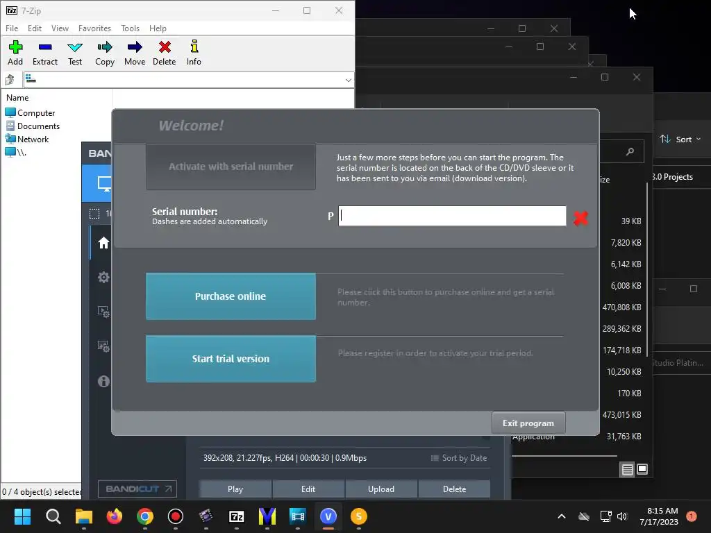Click the 470,808 KB file size entry
Image resolution: width=711 pixels, height=533 pixels.
click(621, 307)
